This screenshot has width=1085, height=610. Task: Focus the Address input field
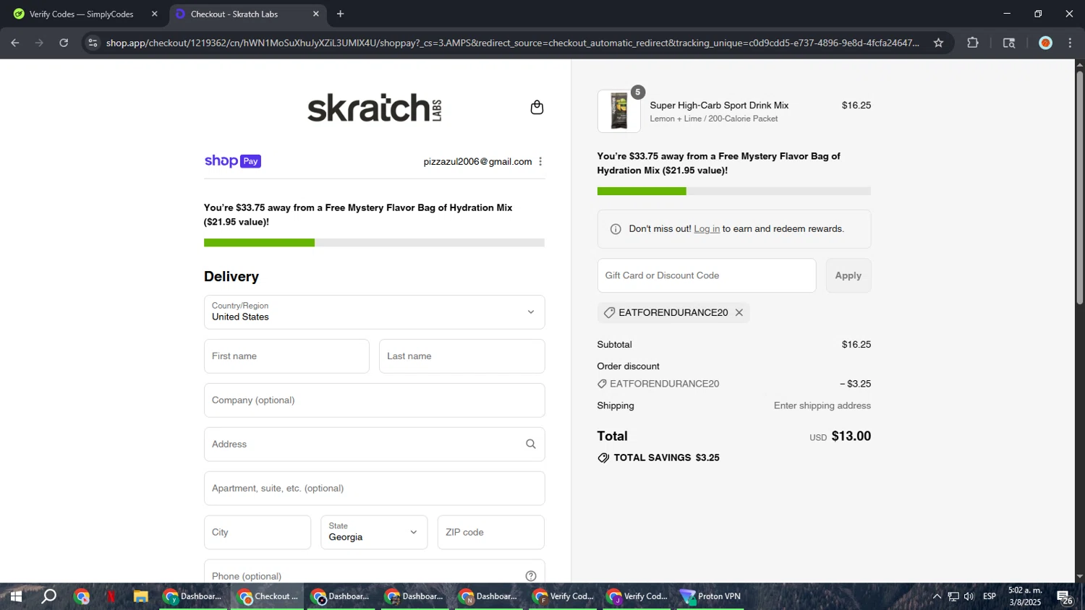click(x=374, y=444)
